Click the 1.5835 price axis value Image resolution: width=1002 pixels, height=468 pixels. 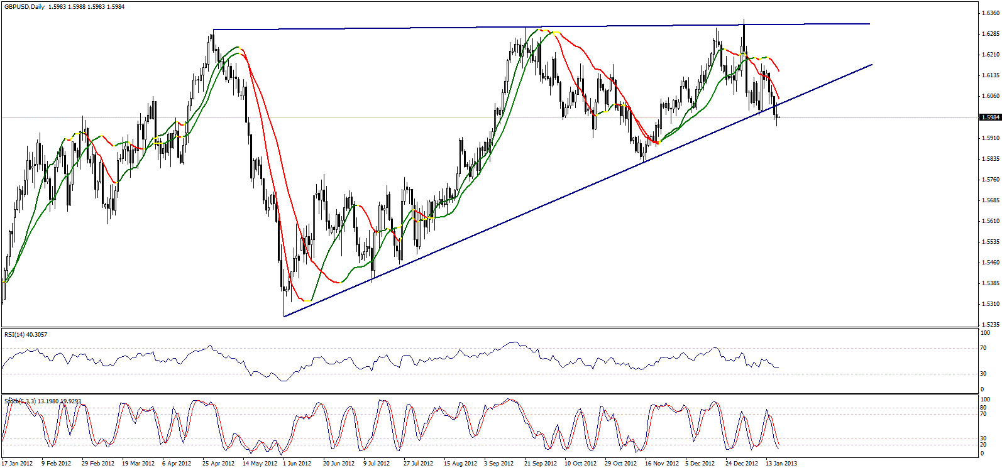click(990, 159)
